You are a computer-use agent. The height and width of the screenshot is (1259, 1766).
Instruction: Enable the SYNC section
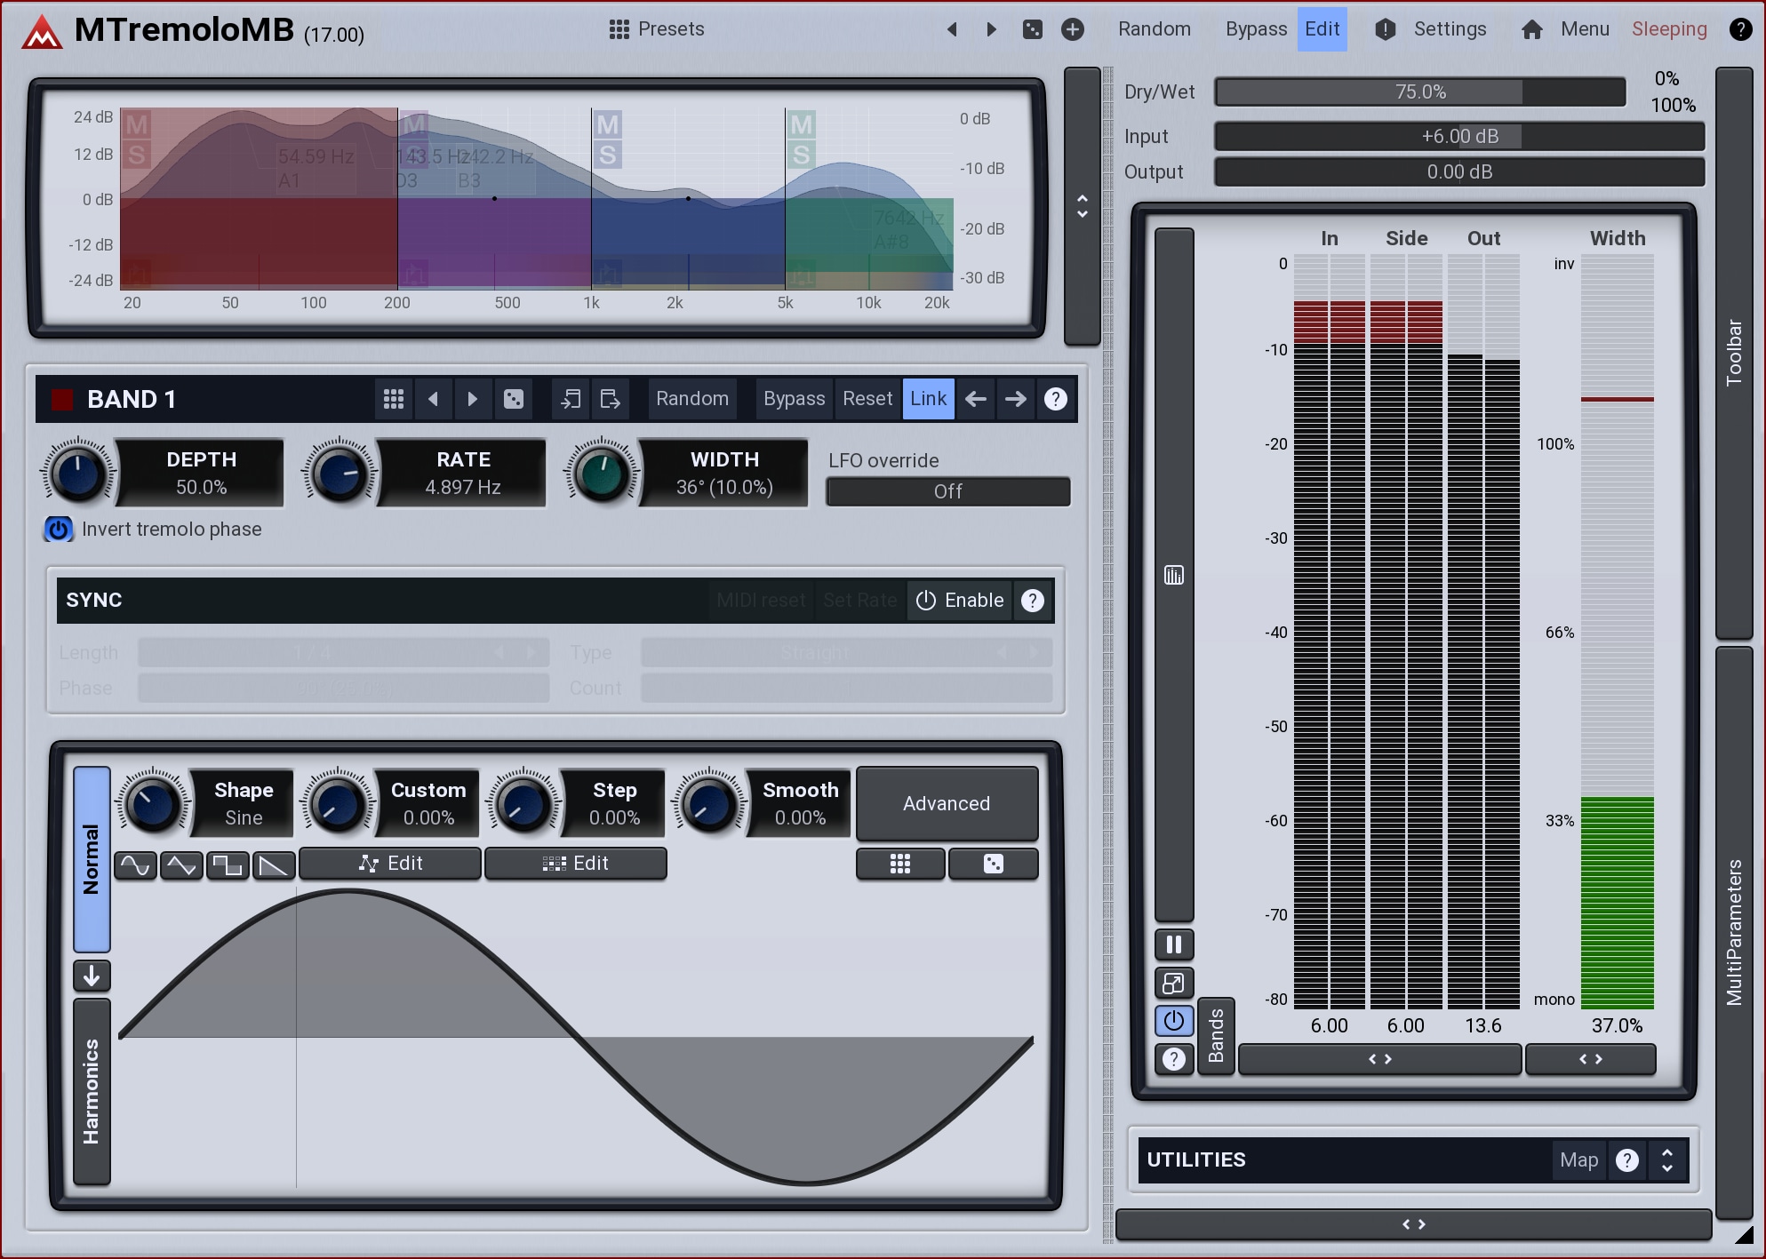(960, 601)
